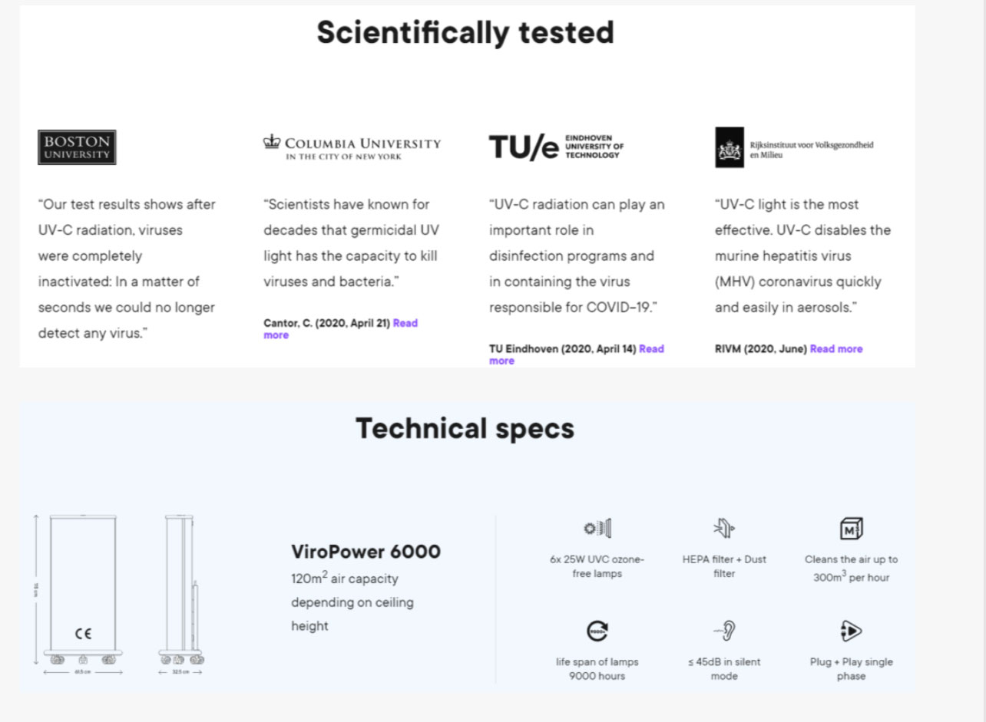Click the Scientifically tested heading
Screen dimensions: 986x722
click(x=465, y=33)
